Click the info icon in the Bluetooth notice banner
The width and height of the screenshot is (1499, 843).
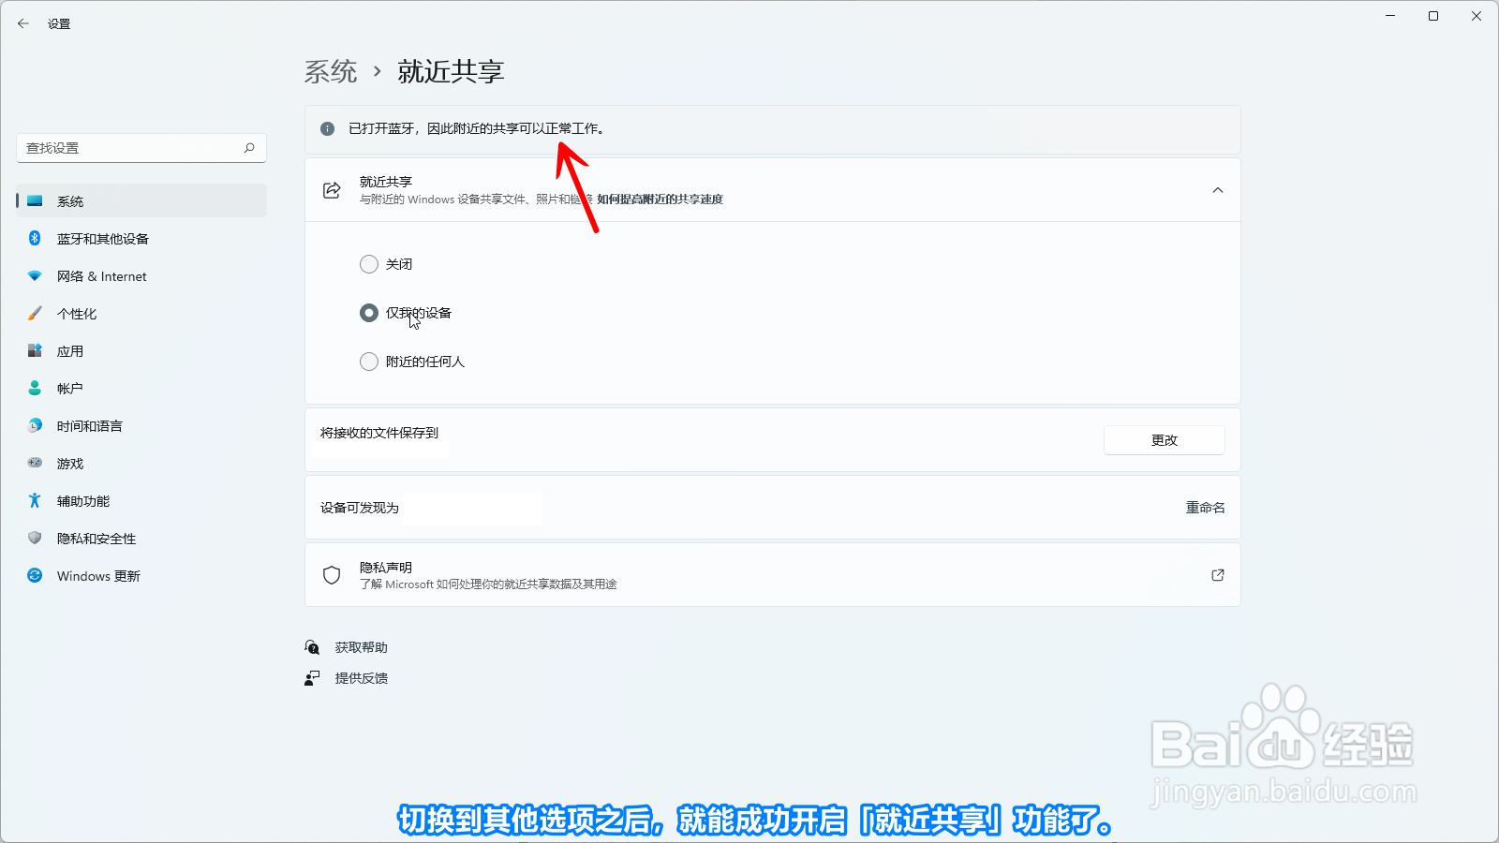(x=327, y=129)
